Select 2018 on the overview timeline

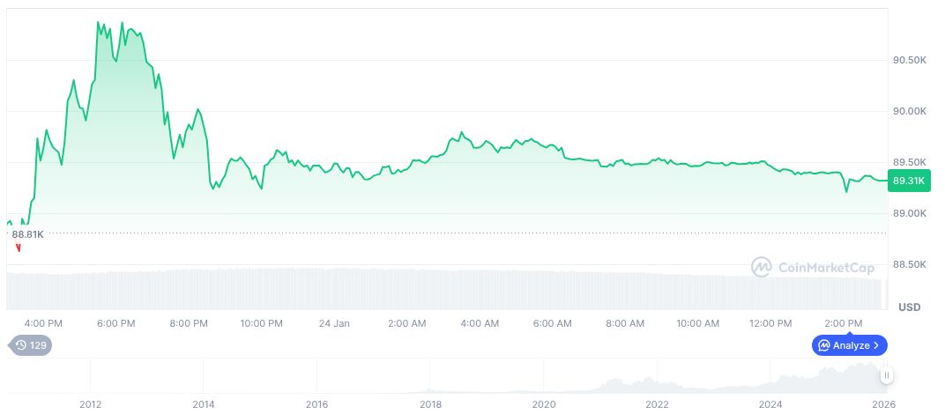430,404
